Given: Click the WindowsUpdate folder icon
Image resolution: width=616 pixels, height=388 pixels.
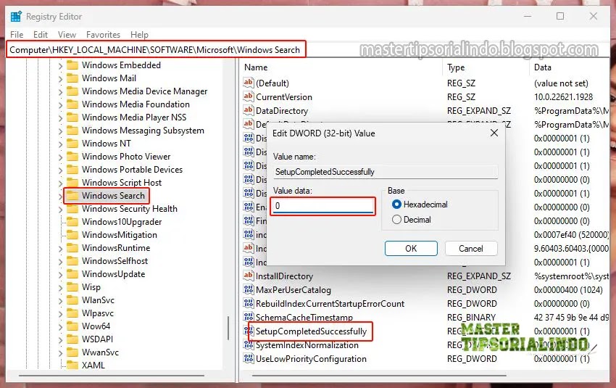Looking at the screenshot, I should 72,273.
